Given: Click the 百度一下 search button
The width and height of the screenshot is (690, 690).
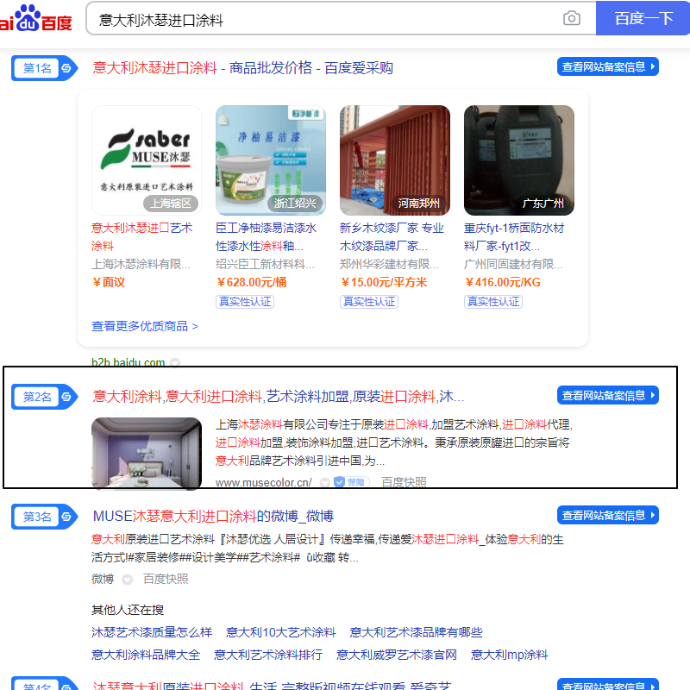Looking at the screenshot, I should tap(643, 18).
